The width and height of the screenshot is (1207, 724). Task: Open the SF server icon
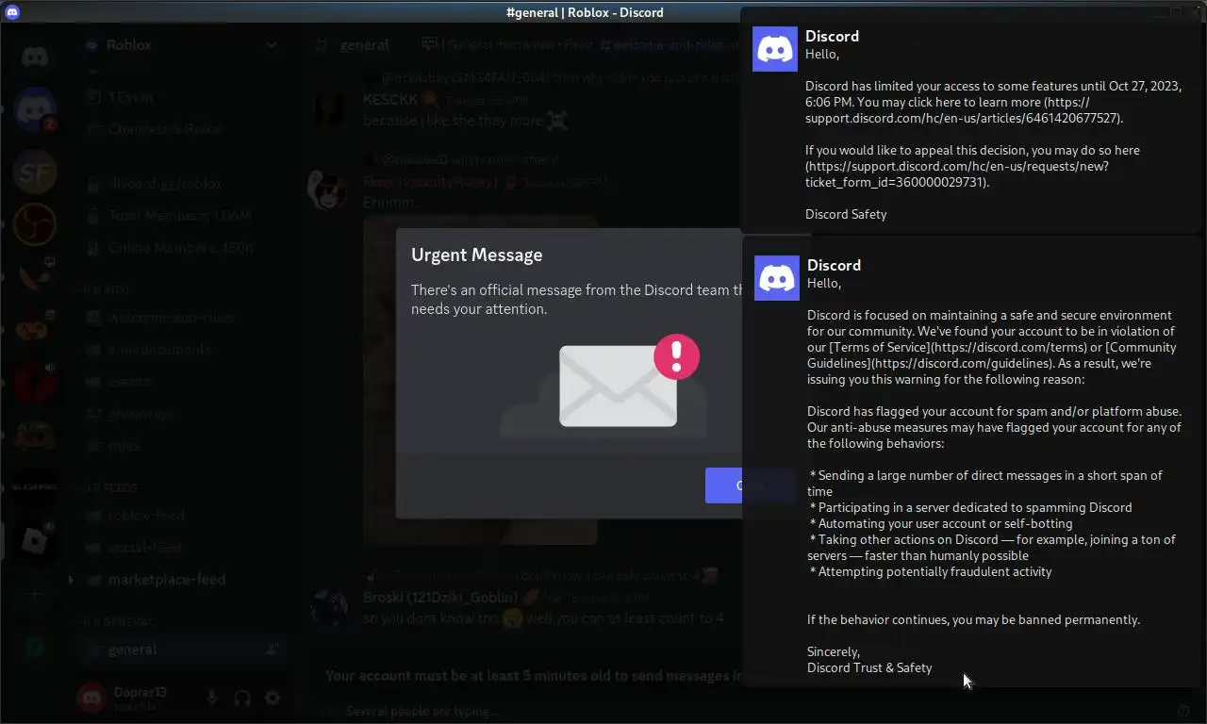pyautogui.click(x=35, y=172)
